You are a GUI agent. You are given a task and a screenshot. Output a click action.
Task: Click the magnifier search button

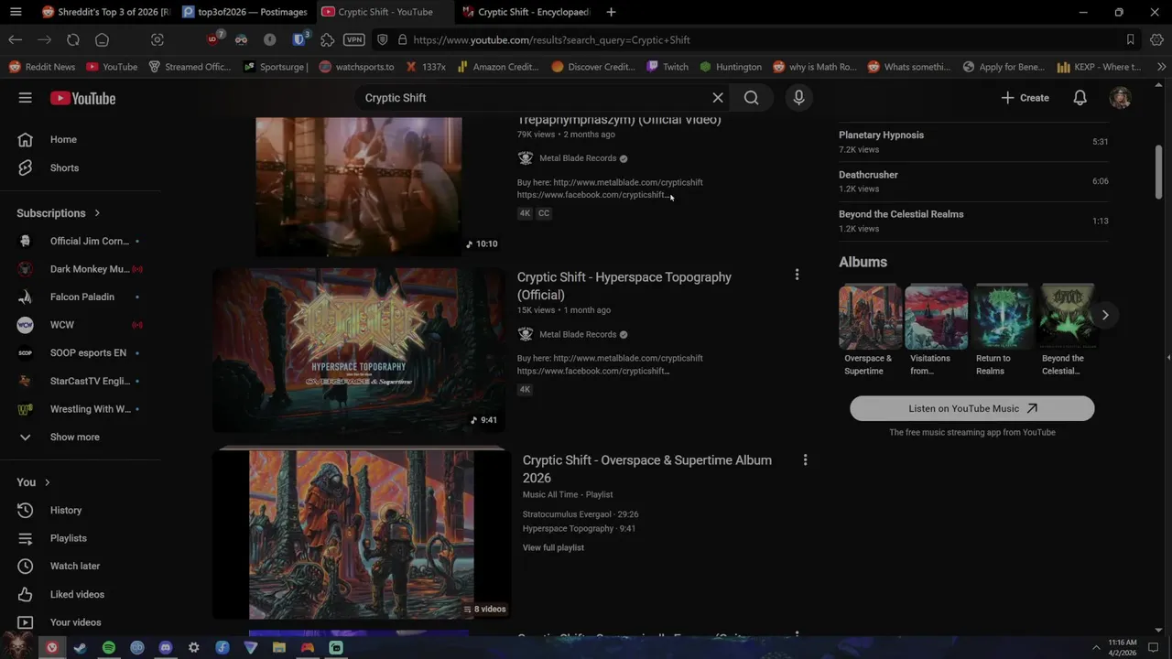tap(751, 98)
